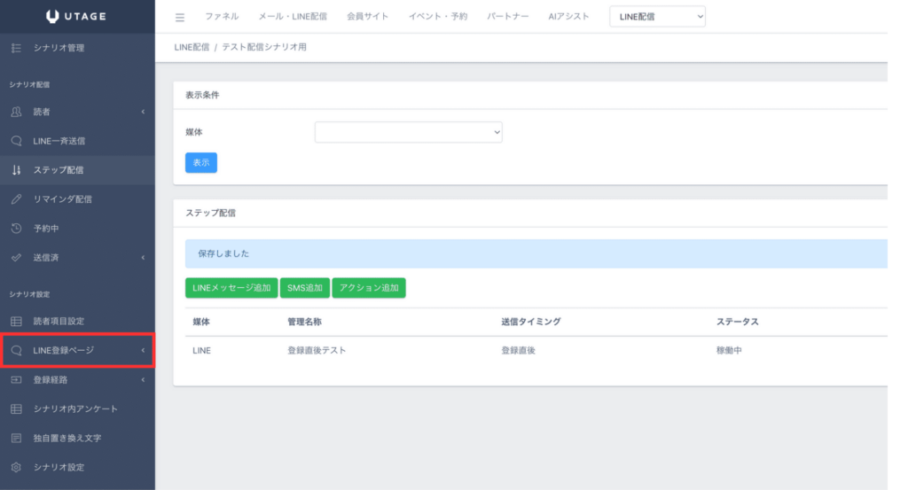Click the blue 表示 button
Screen dimensions: 908x490
pos(201,162)
